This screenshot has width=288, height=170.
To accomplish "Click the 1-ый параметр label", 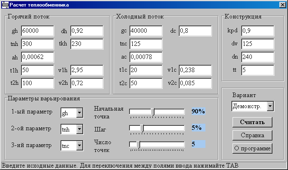I will point(32,112).
